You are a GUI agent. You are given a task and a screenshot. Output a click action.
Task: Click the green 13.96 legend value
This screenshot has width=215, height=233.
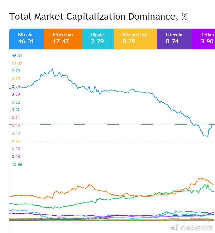pyautogui.click(x=17, y=164)
